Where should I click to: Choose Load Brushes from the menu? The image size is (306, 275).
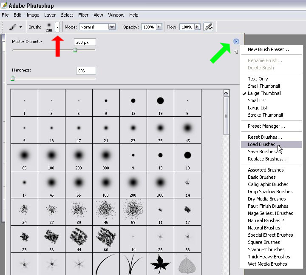click(262, 144)
